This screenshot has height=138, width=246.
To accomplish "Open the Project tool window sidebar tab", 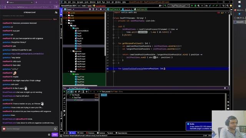I will point(61,12).
